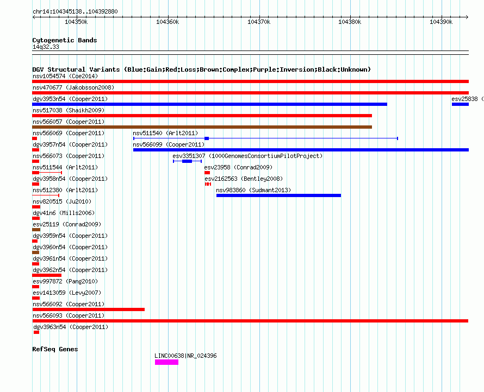
Task: Select the dgv3957n54 (Cooper2011) label
Action: [x=70, y=144]
